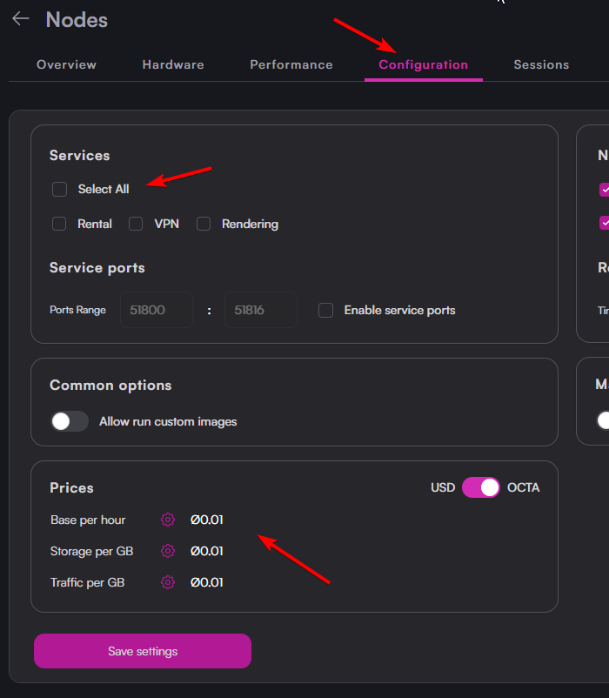This screenshot has height=698, width=609.
Task: Open the Hardware tab
Action: (173, 64)
